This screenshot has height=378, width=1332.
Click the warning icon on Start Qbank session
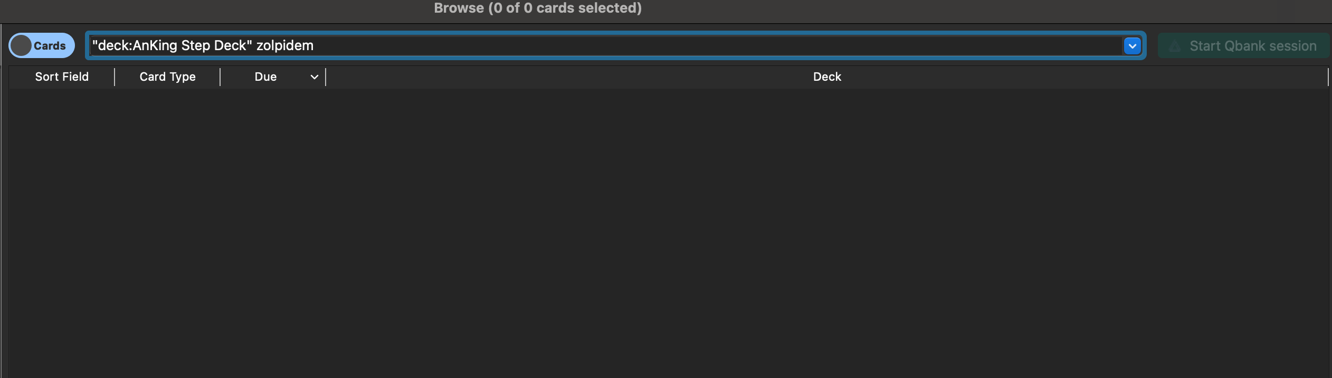[1175, 46]
